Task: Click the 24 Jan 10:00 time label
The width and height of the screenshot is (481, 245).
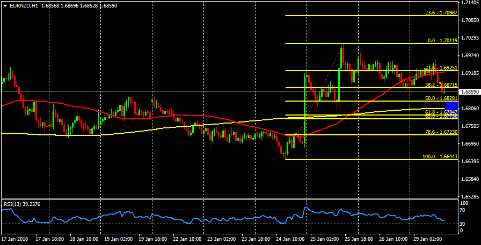Action: point(291,239)
